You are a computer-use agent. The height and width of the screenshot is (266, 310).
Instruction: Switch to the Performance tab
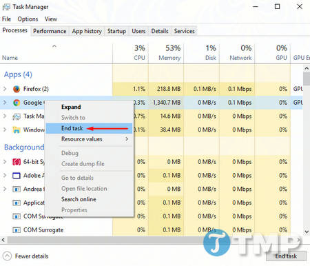point(50,31)
